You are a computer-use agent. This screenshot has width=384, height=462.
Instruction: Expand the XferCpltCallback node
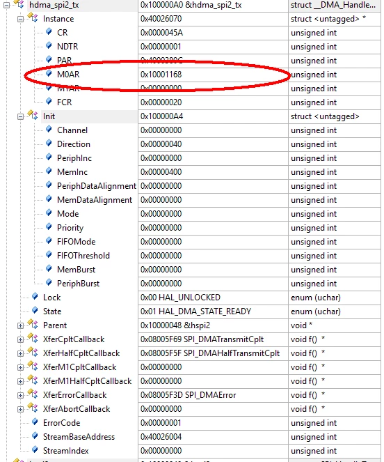pos(20,339)
